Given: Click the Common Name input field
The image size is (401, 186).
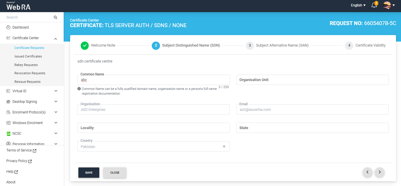Looking at the screenshot, I should pyautogui.click(x=154, y=80).
